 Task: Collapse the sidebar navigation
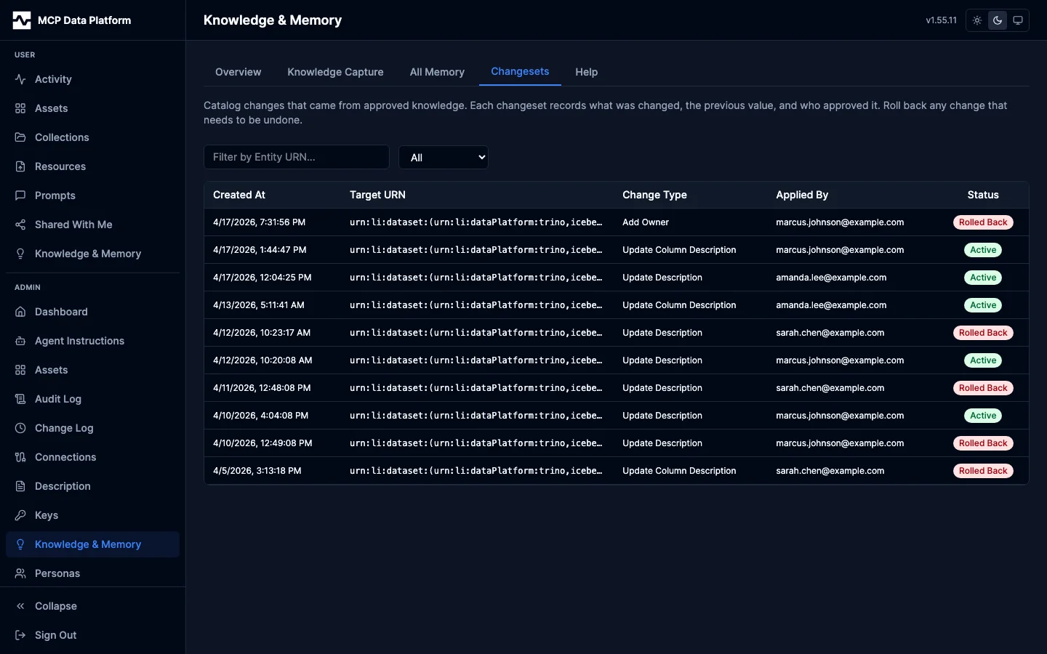point(55,606)
